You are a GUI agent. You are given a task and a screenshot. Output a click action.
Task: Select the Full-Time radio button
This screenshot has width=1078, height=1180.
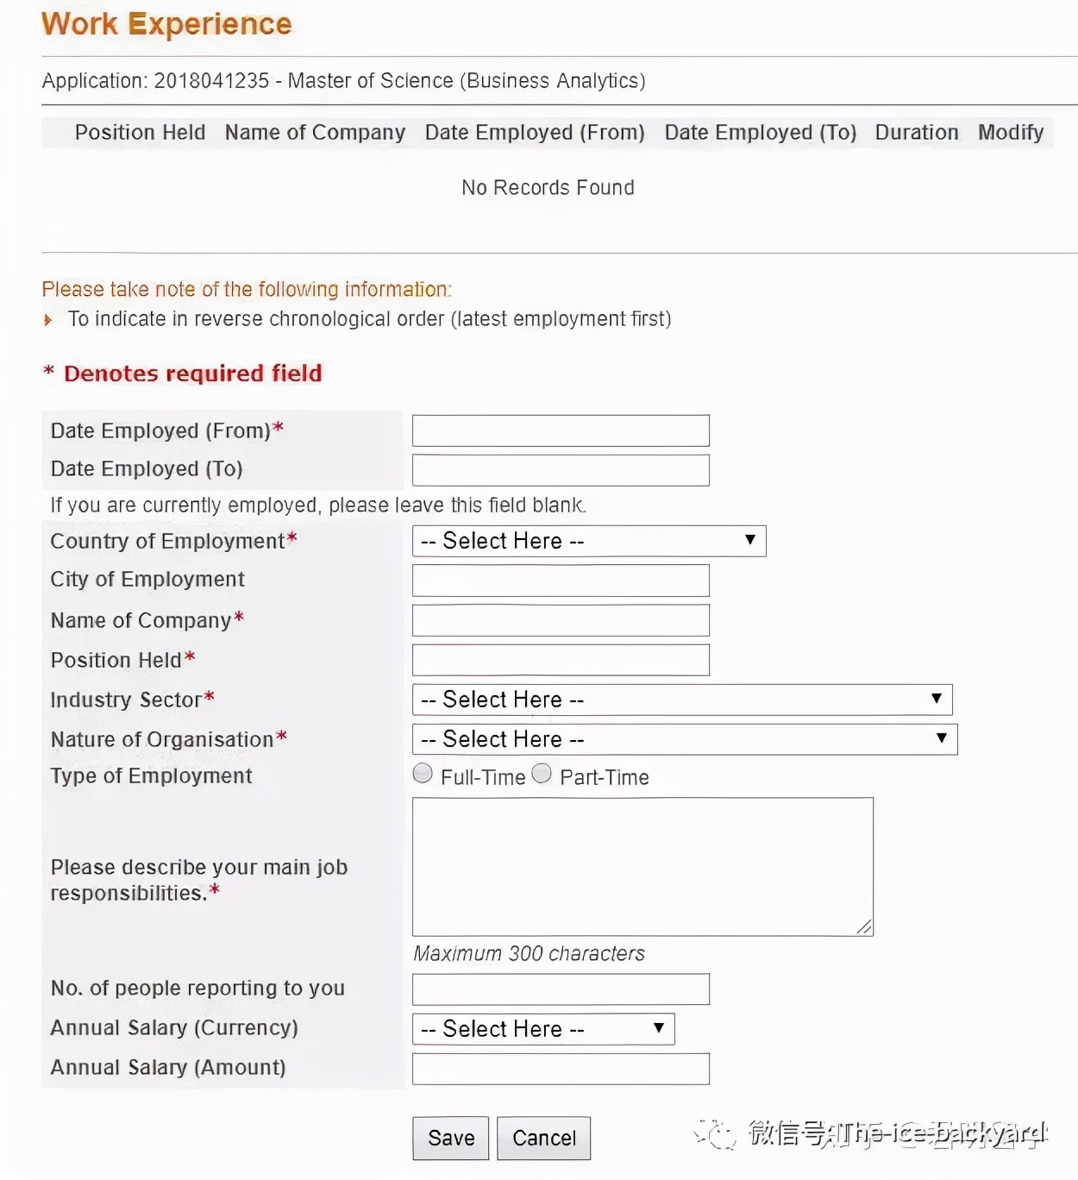(x=423, y=774)
